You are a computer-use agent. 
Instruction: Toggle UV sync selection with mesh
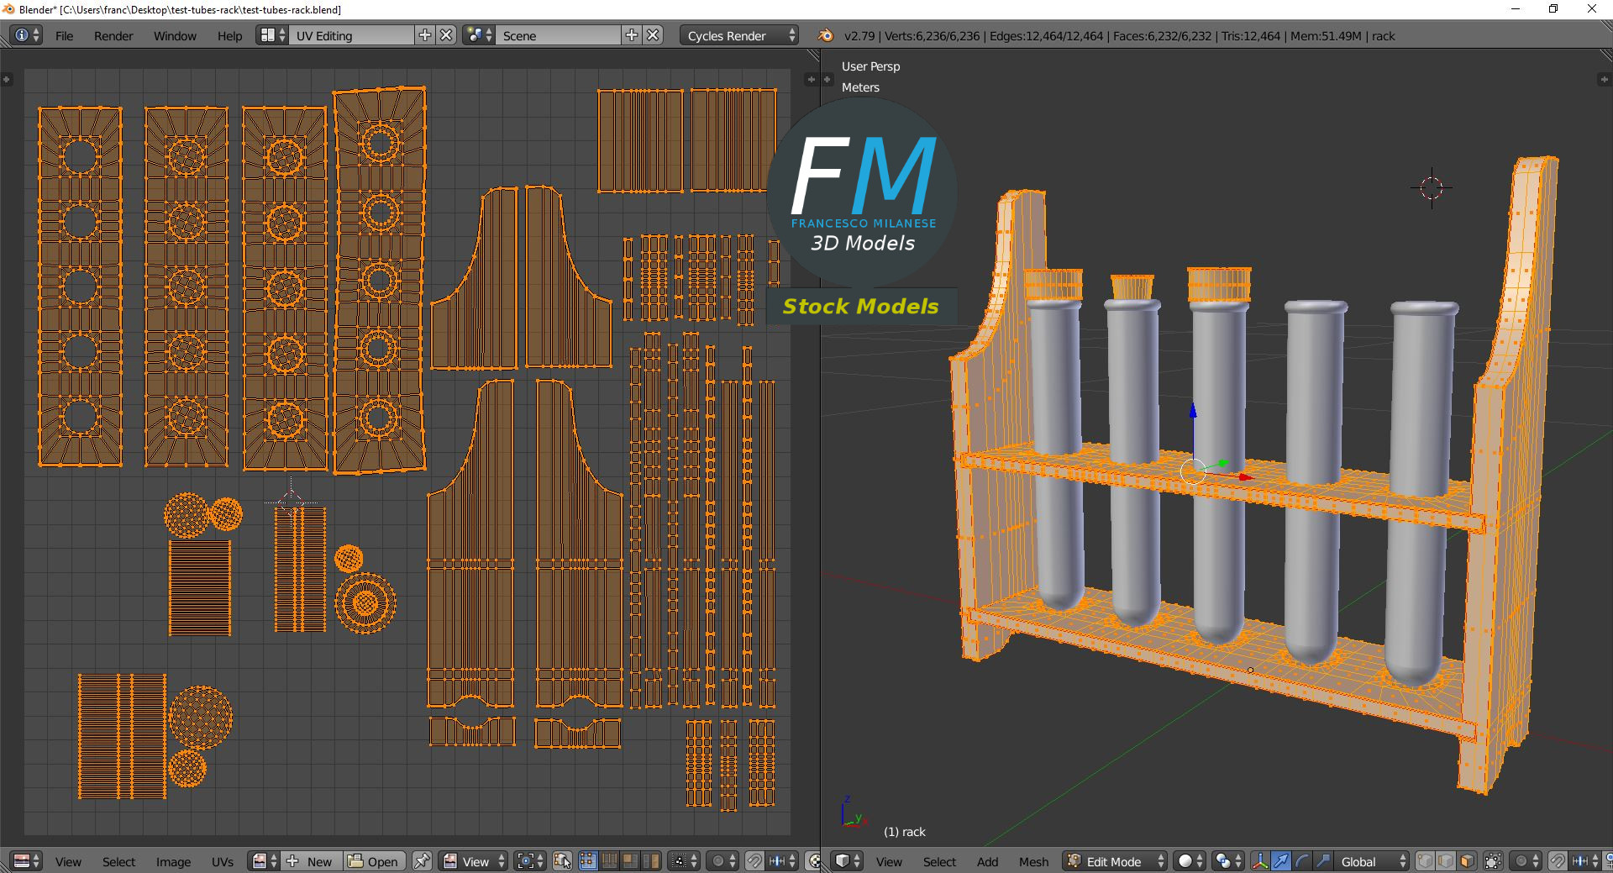(562, 861)
